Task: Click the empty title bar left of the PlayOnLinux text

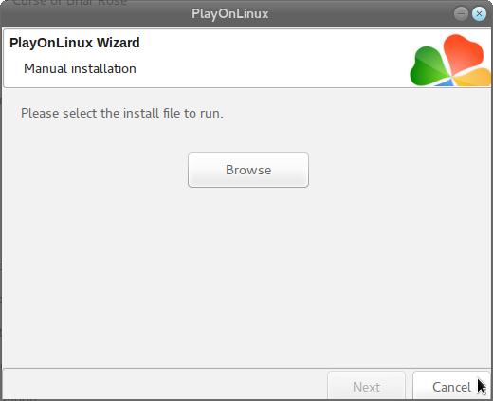Action: [x=95, y=14]
